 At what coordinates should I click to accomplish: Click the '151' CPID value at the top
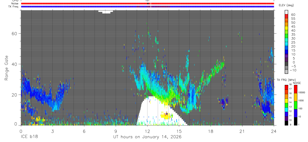(x=147, y=1)
